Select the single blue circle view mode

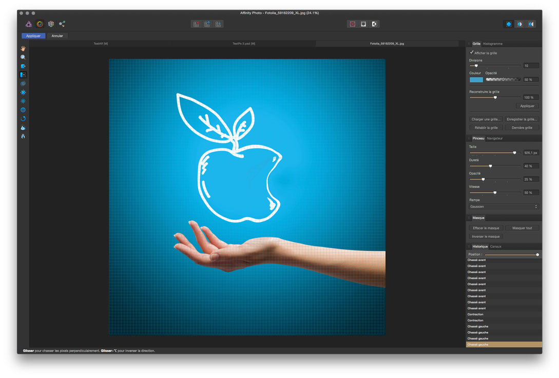509,24
